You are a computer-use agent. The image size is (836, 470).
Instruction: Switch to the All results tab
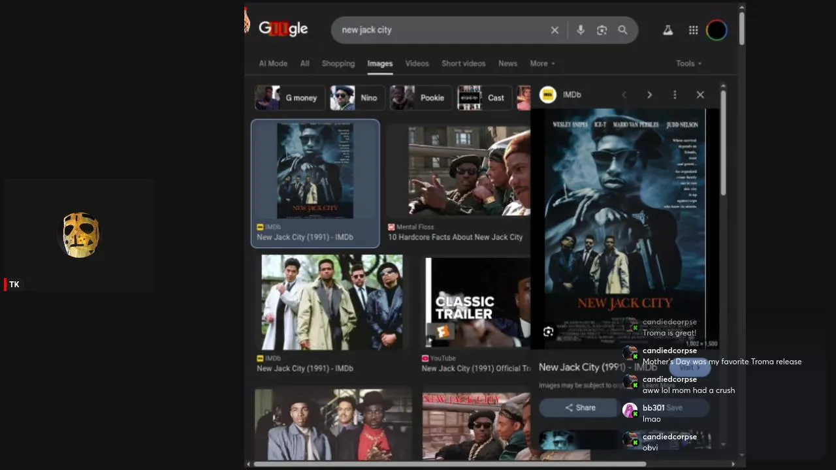(304, 63)
